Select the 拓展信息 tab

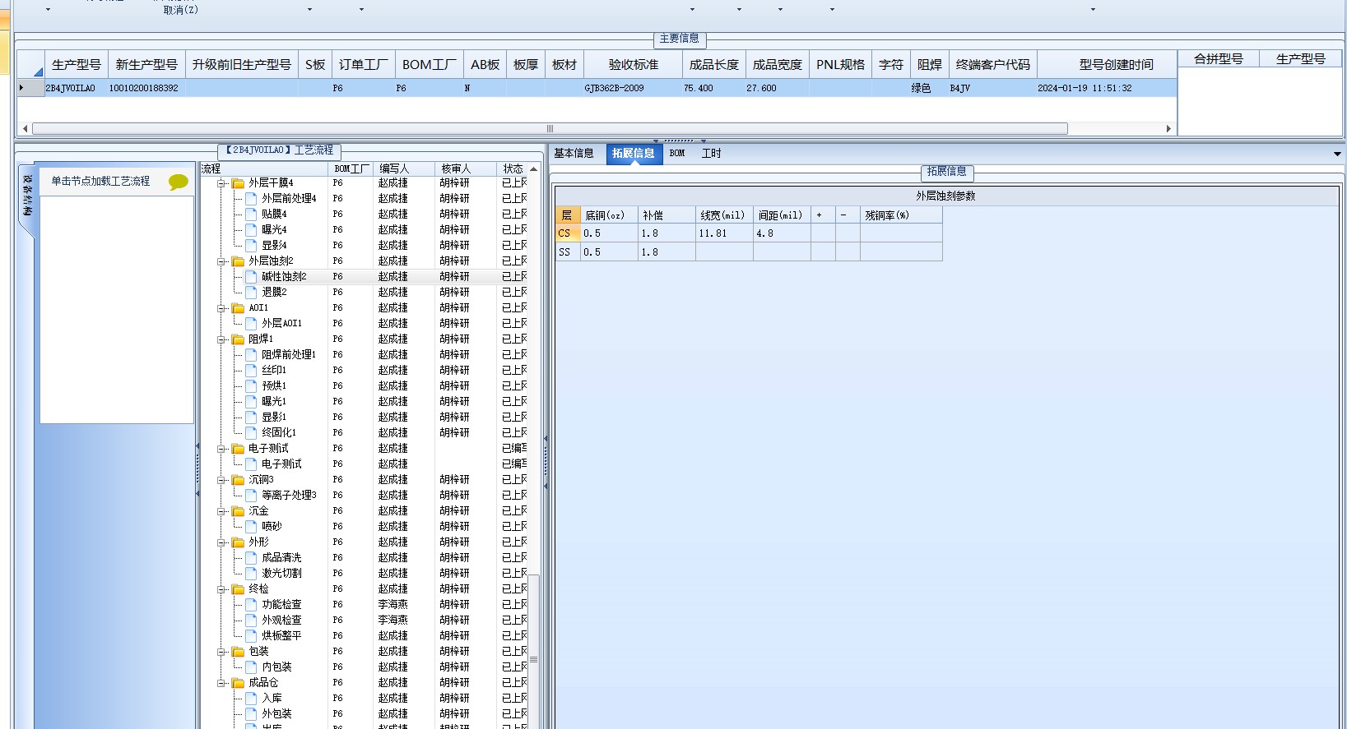[x=634, y=154]
